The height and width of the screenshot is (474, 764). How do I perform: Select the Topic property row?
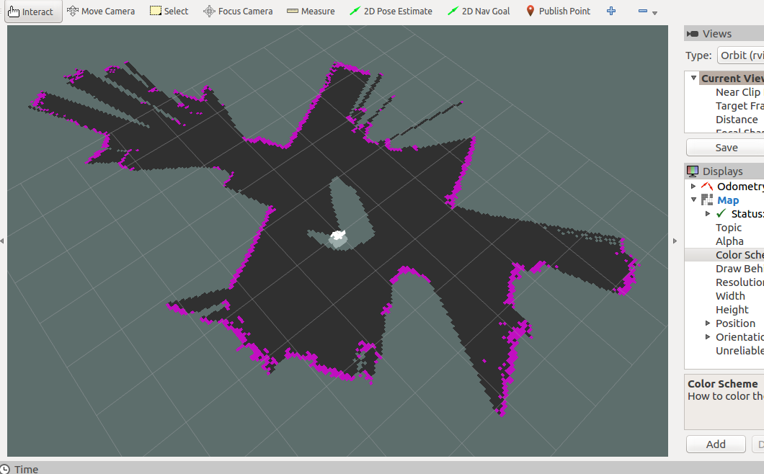coord(724,228)
